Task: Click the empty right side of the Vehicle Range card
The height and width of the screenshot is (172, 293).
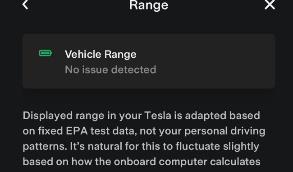Action: click(x=215, y=61)
